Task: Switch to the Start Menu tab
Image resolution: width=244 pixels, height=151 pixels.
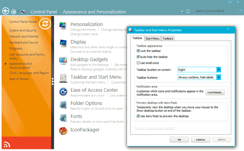Action: click(x=152, y=39)
